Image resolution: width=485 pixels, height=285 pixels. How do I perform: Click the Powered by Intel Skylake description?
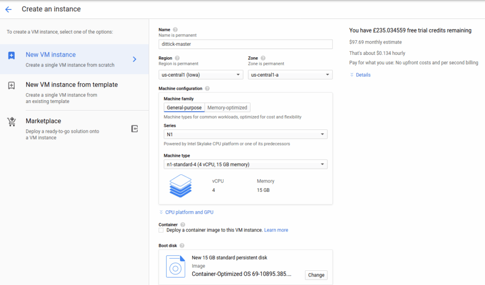[227, 144]
